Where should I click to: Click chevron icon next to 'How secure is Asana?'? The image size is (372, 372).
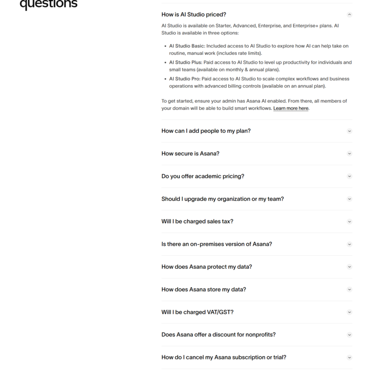[x=350, y=153]
